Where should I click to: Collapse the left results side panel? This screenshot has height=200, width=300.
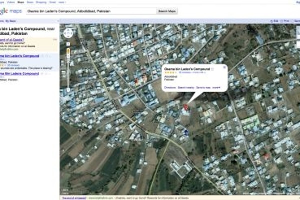[58, 21]
